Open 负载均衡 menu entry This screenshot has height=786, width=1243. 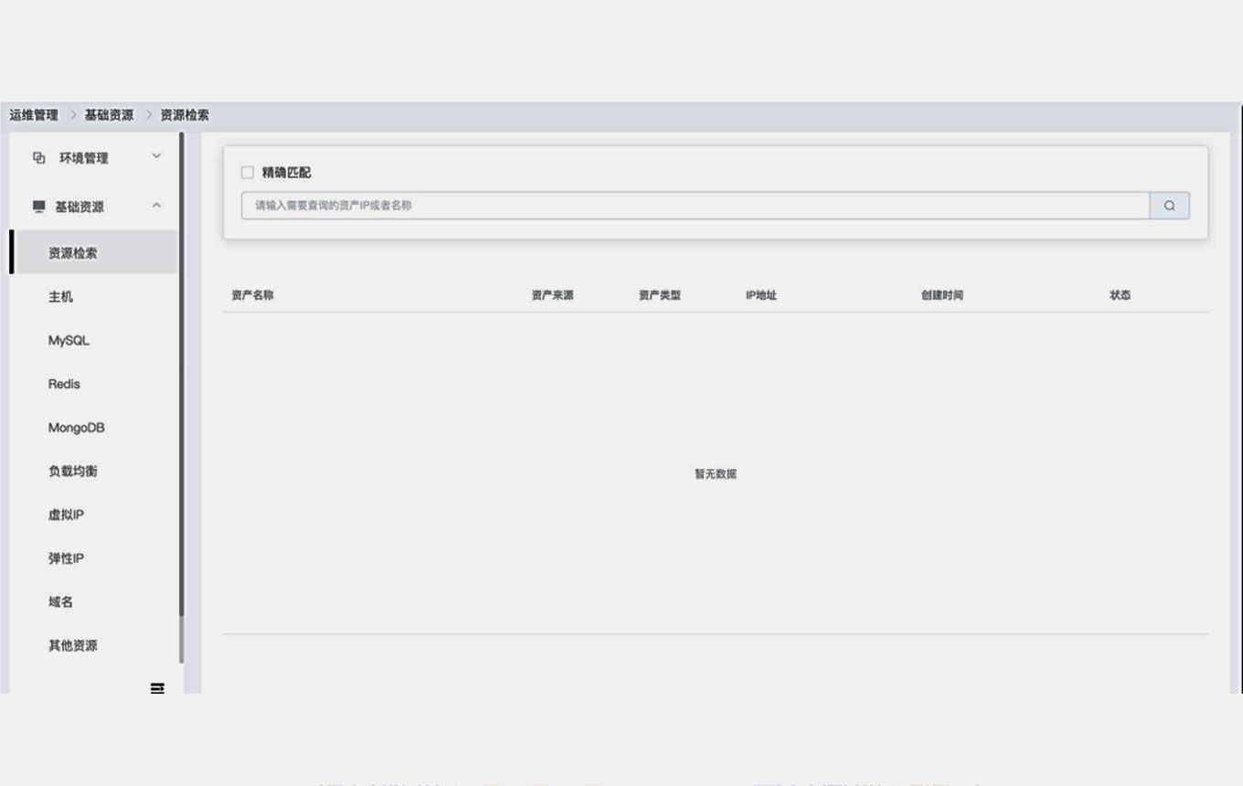[x=73, y=472]
